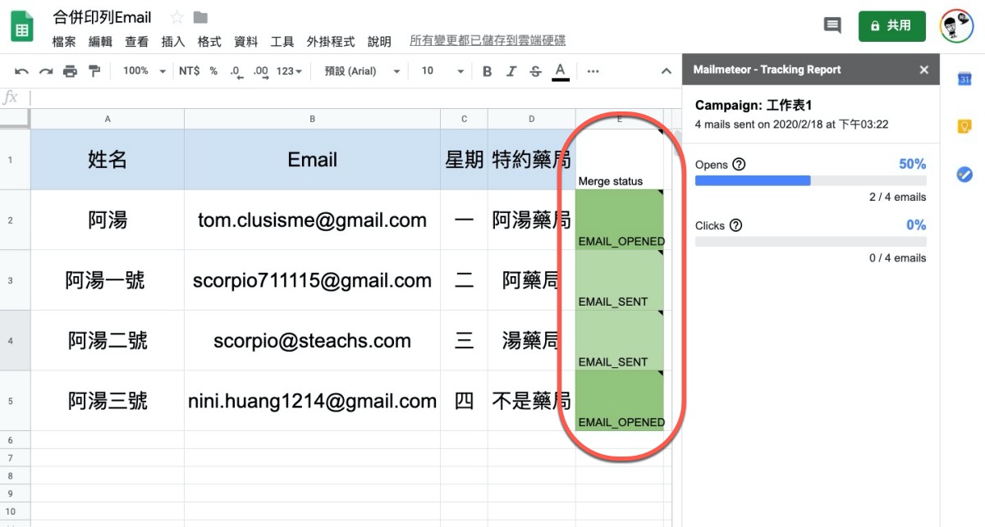This screenshot has height=527, width=985.
Task: Open the Google Tasks side panel icon
Action: (965, 174)
